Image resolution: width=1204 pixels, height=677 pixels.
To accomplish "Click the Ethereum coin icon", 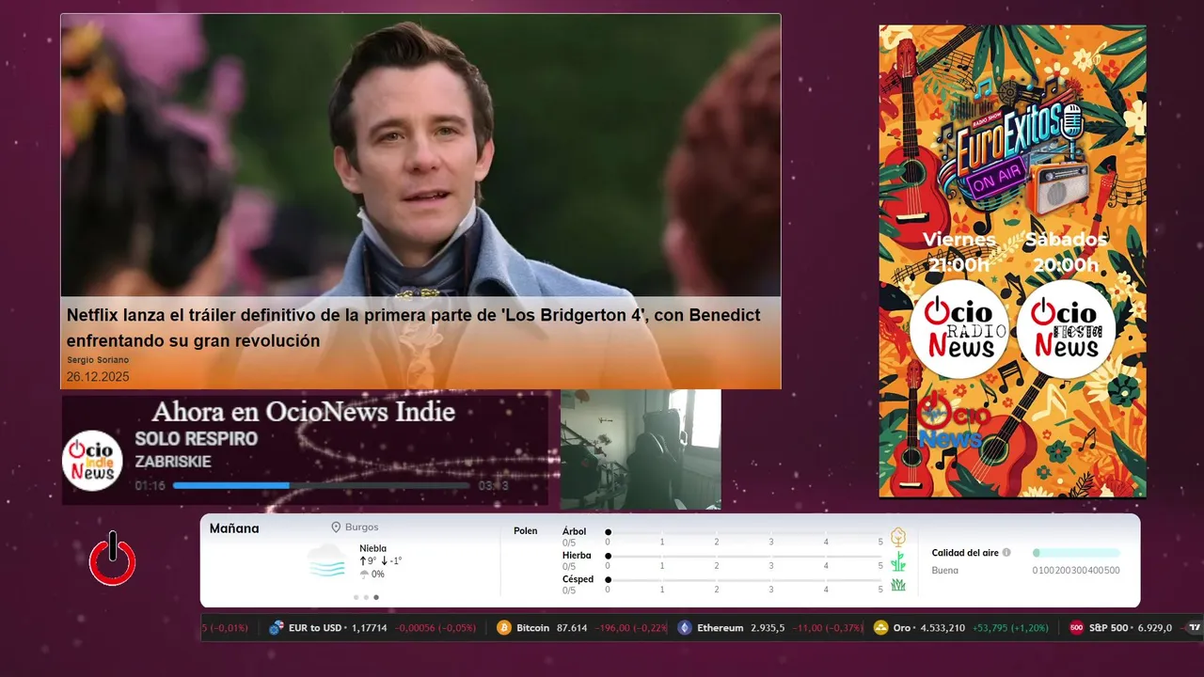I will pyautogui.click(x=685, y=628).
